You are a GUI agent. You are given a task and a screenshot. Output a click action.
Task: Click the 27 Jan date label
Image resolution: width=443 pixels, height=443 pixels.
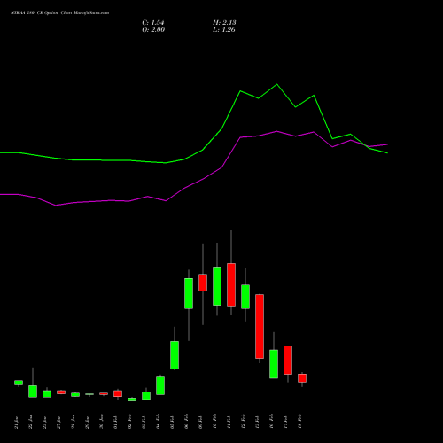point(59,422)
